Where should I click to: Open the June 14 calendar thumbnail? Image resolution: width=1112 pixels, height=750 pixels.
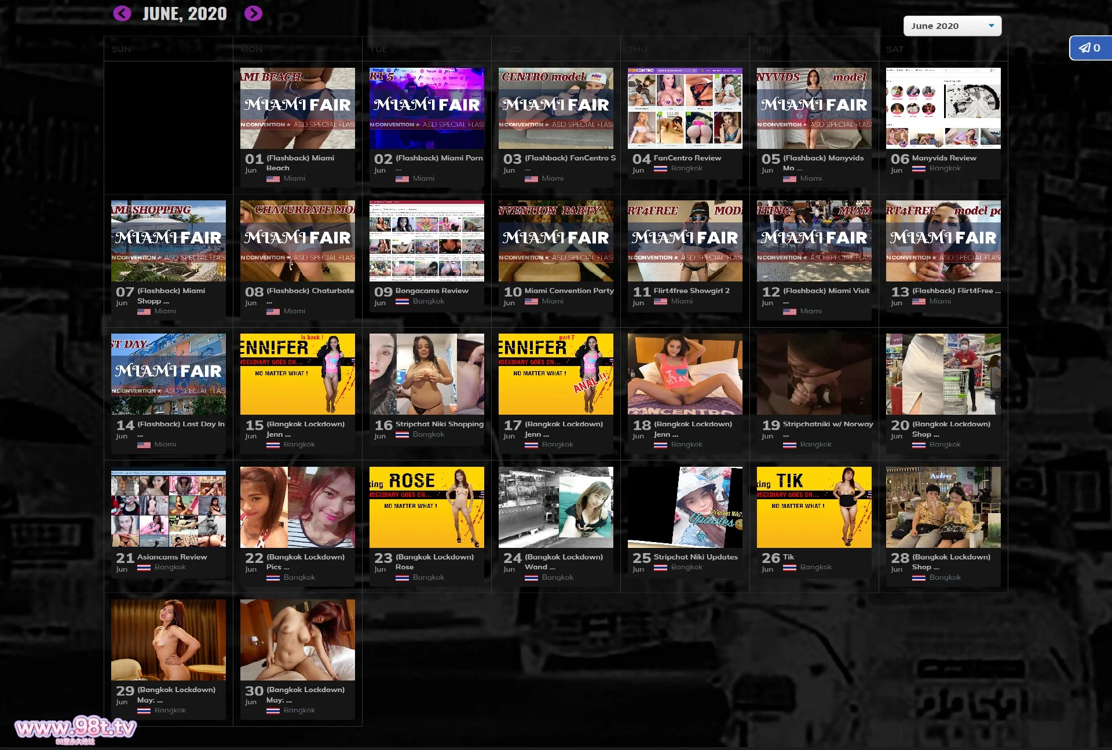tap(169, 374)
